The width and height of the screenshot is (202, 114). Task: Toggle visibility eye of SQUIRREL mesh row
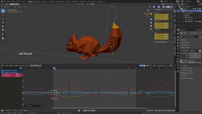click(198, 22)
